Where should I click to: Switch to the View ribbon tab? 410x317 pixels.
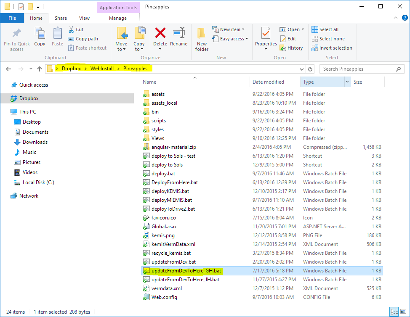(x=84, y=18)
